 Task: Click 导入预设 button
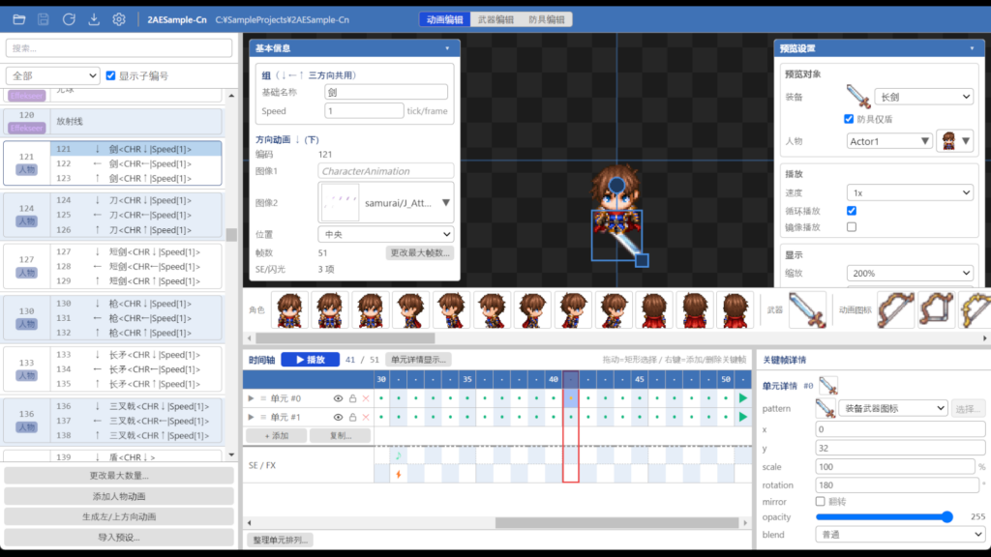point(119,538)
